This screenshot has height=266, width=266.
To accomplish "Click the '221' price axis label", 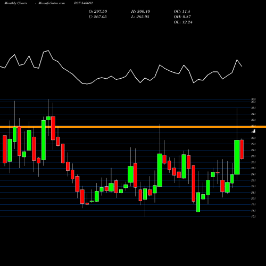I will pos(253,186).
